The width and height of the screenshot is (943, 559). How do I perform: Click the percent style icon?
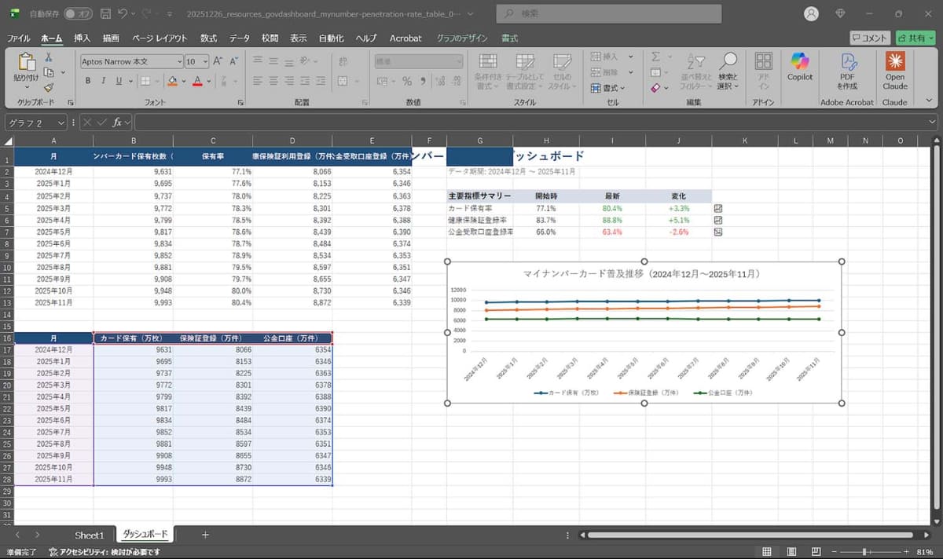[405, 81]
